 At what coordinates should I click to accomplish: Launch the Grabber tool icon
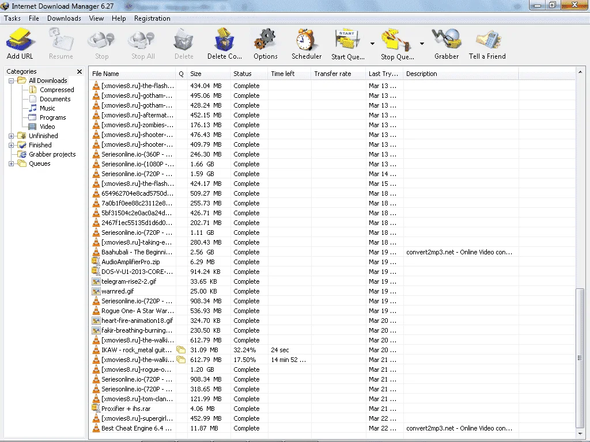(447, 39)
